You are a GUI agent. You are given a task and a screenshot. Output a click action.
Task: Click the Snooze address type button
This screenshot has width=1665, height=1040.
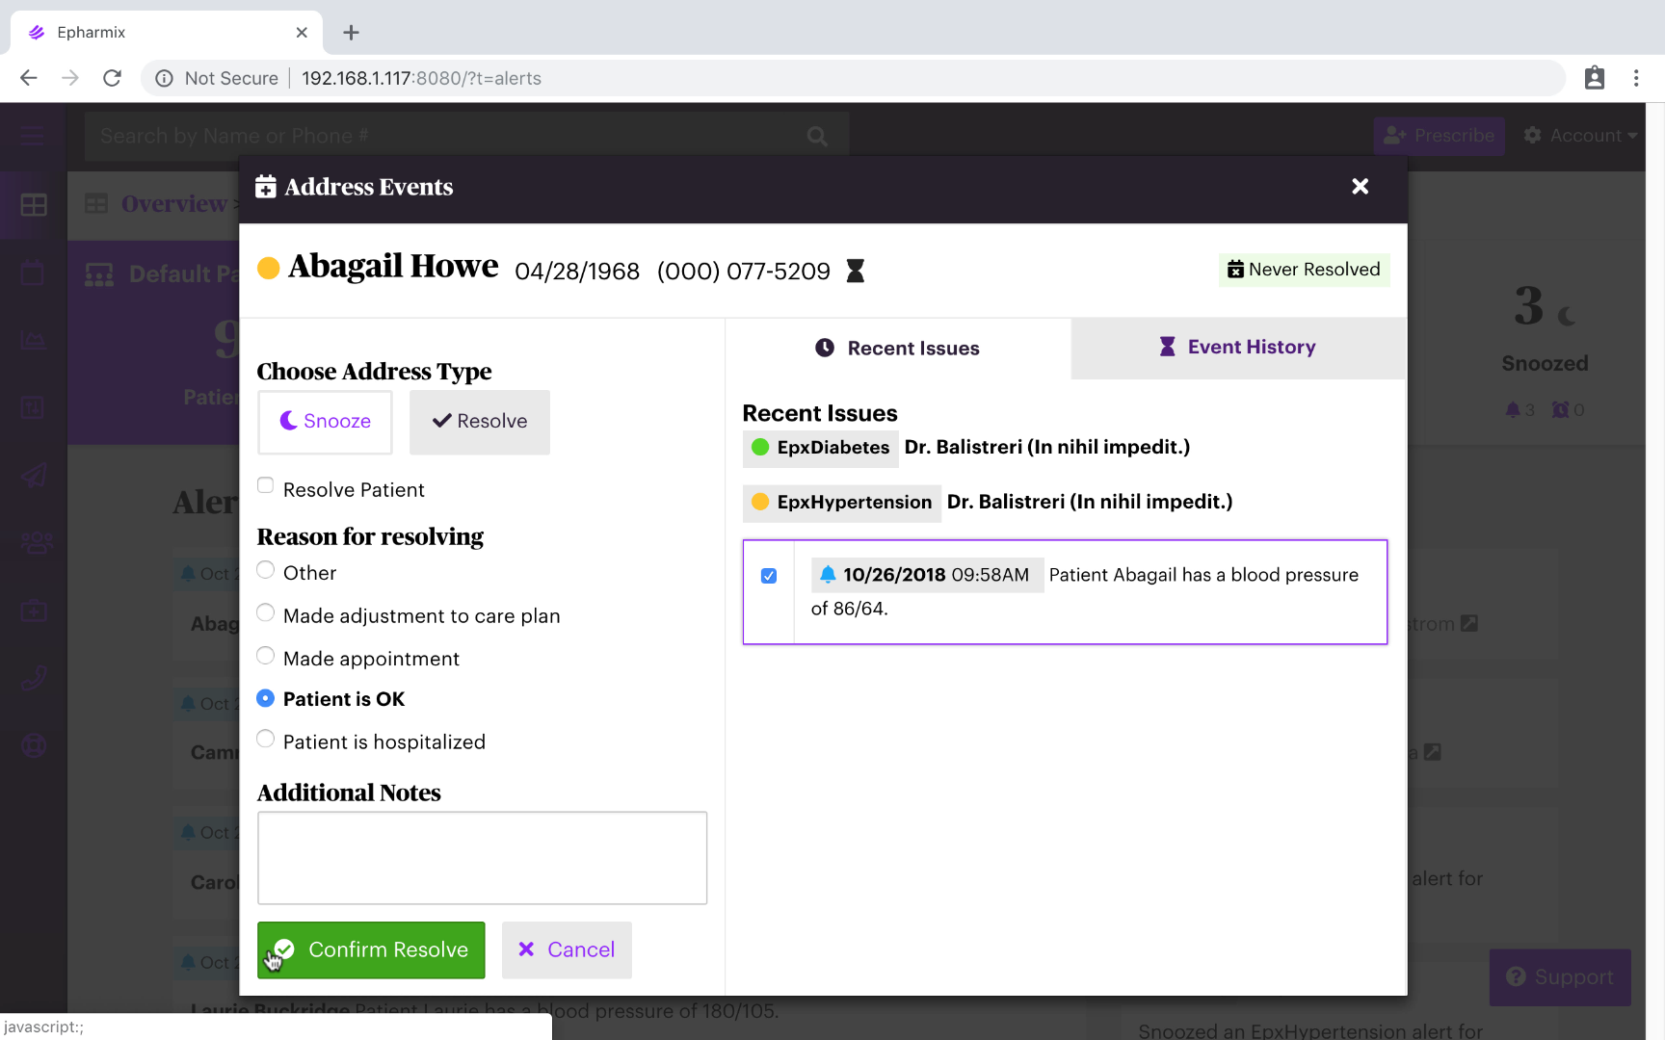[x=325, y=422]
